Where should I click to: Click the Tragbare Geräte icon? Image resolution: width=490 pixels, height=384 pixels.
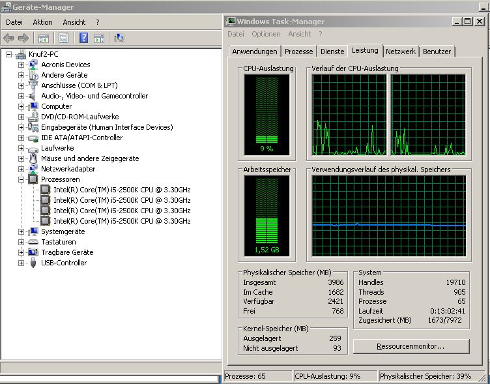point(33,252)
